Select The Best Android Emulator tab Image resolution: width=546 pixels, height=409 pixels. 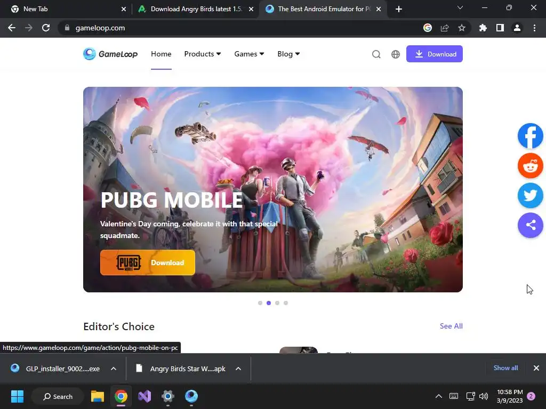(324, 9)
